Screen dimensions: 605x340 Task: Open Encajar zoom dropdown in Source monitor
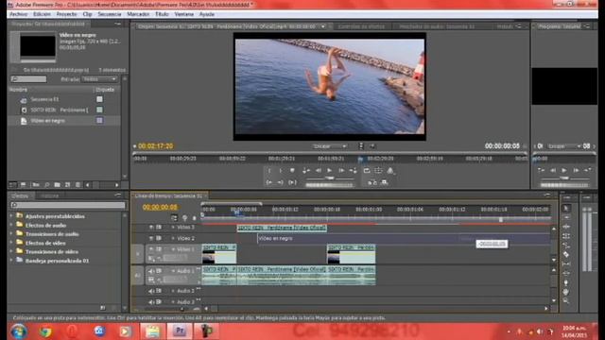[330, 146]
